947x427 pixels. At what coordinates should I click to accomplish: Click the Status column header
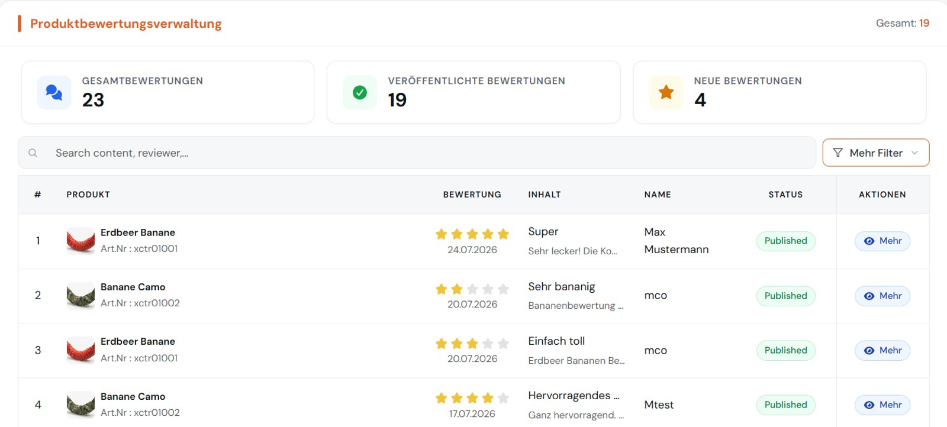[785, 195]
